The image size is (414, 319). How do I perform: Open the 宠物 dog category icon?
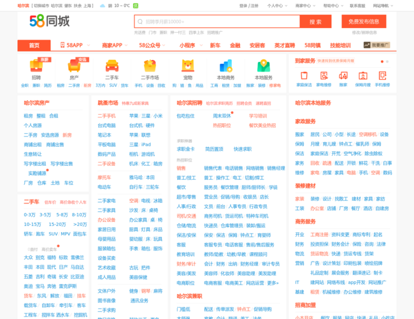pyautogui.click(x=188, y=65)
